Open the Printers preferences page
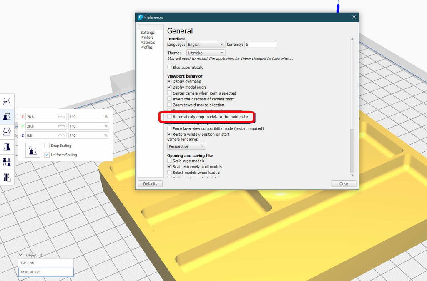The height and width of the screenshot is (281, 427). click(147, 37)
